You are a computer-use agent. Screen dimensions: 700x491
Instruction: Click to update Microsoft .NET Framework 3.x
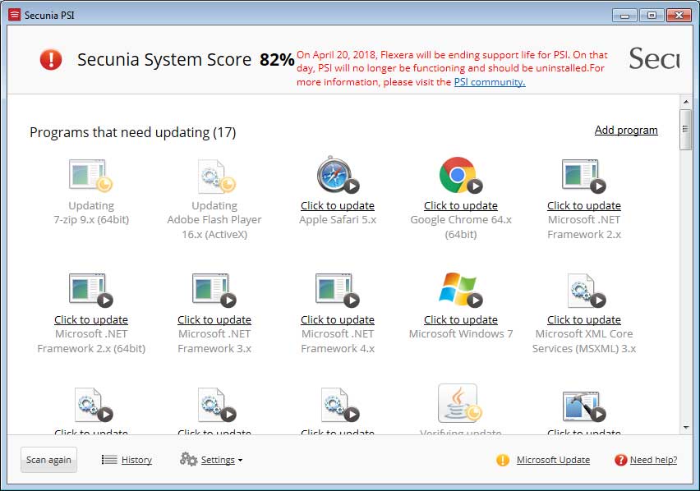click(214, 319)
